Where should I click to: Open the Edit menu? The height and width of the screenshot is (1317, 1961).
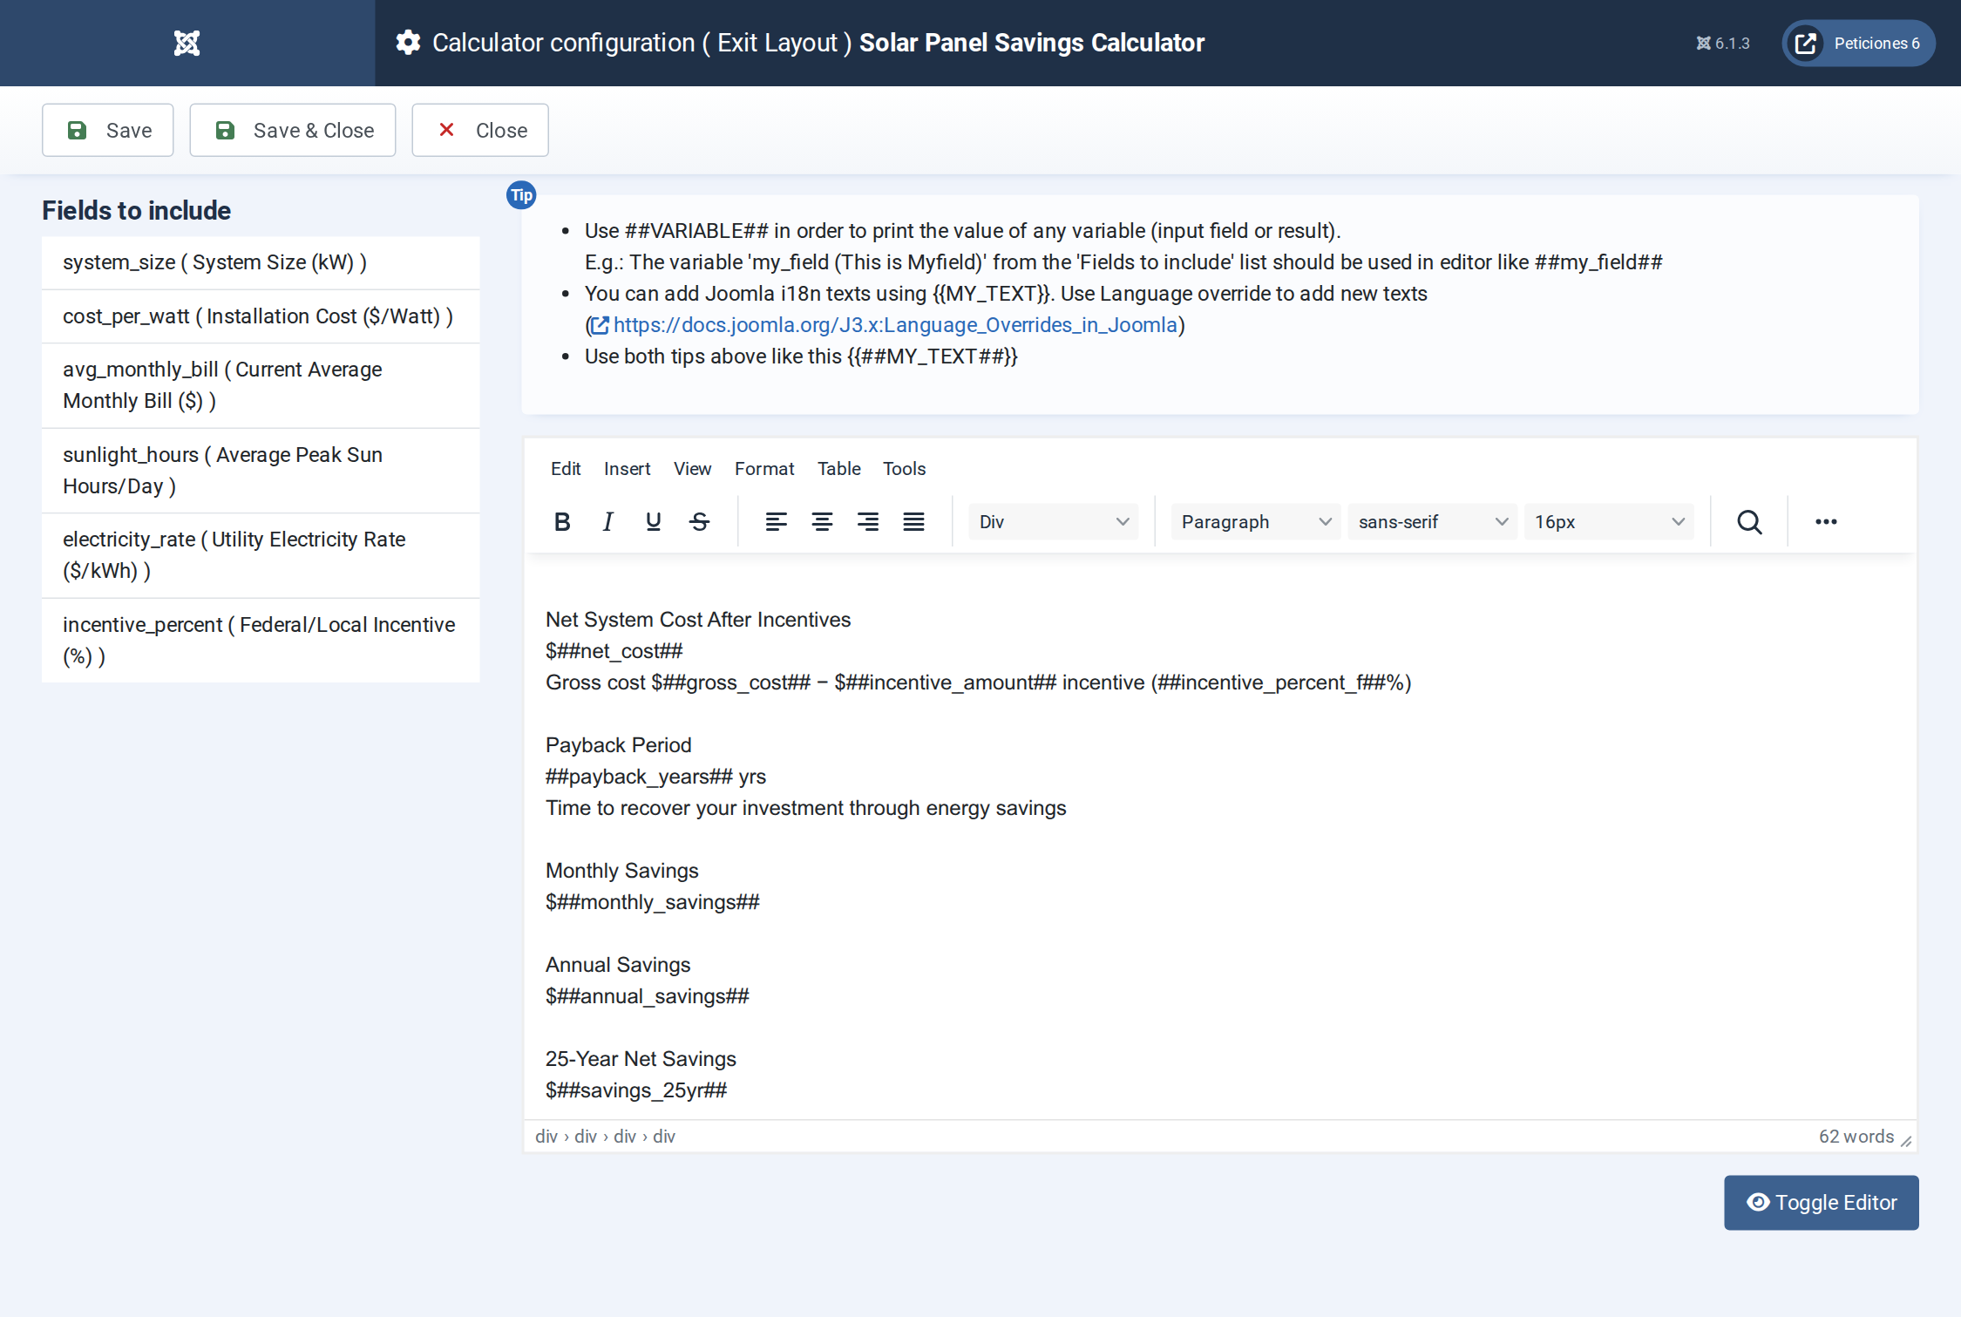(566, 468)
